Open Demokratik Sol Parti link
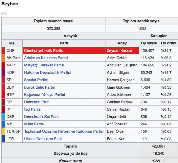This screenshot has height=163, width=178. (41, 117)
